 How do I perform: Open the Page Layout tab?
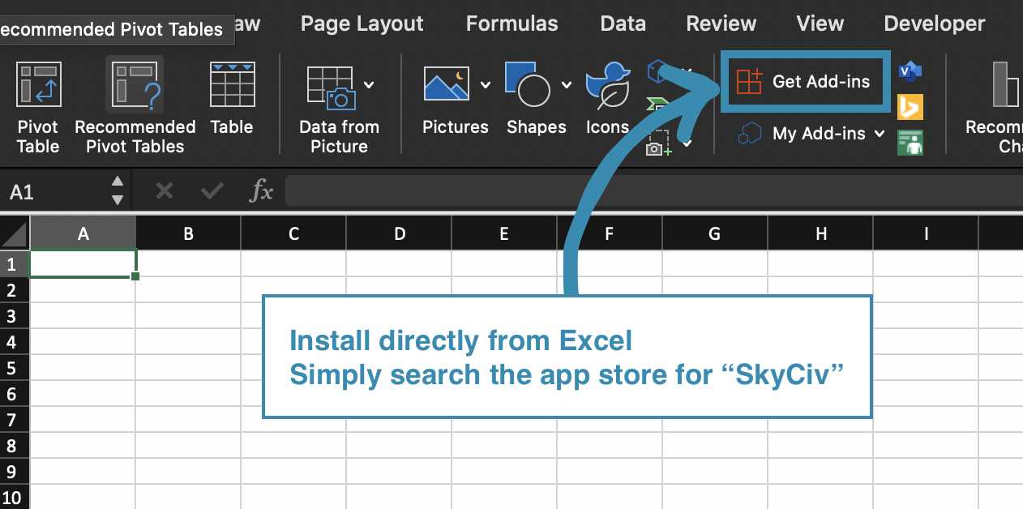point(362,24)
